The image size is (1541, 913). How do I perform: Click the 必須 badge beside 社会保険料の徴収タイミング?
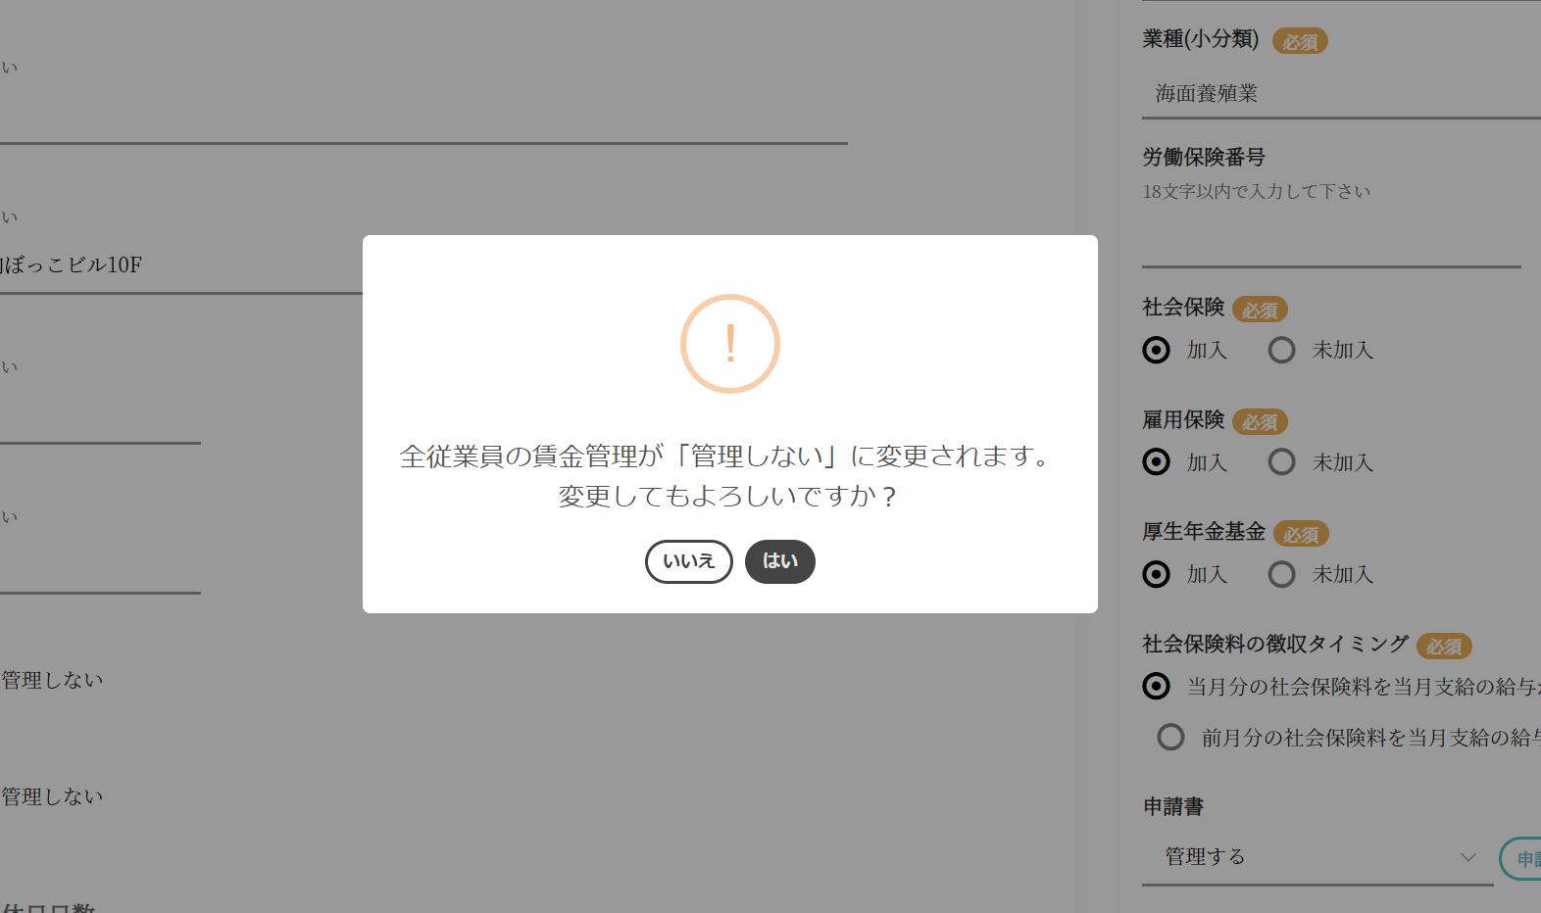pos(1443,647)
